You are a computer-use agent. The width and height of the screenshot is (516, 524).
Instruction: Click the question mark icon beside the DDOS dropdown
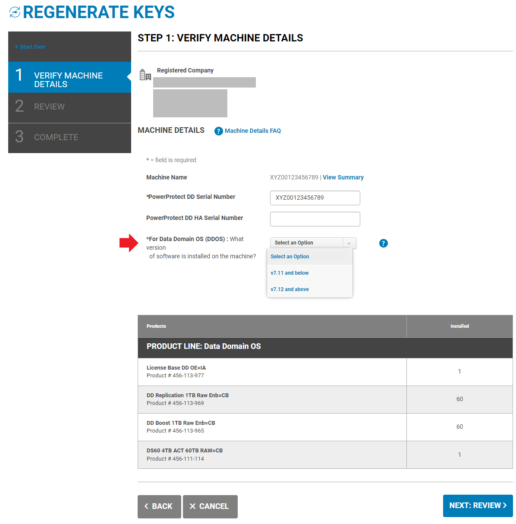point(383,243)
